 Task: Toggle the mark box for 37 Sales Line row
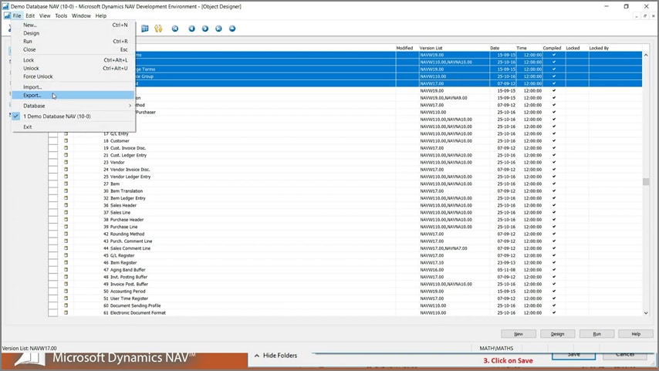coord(53,212)
